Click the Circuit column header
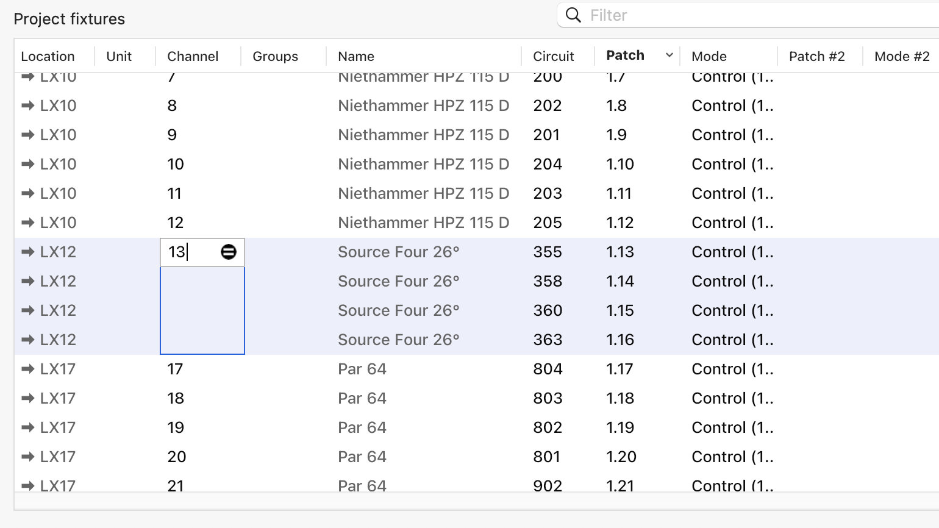The image size is (939, 528). (553, 56)
